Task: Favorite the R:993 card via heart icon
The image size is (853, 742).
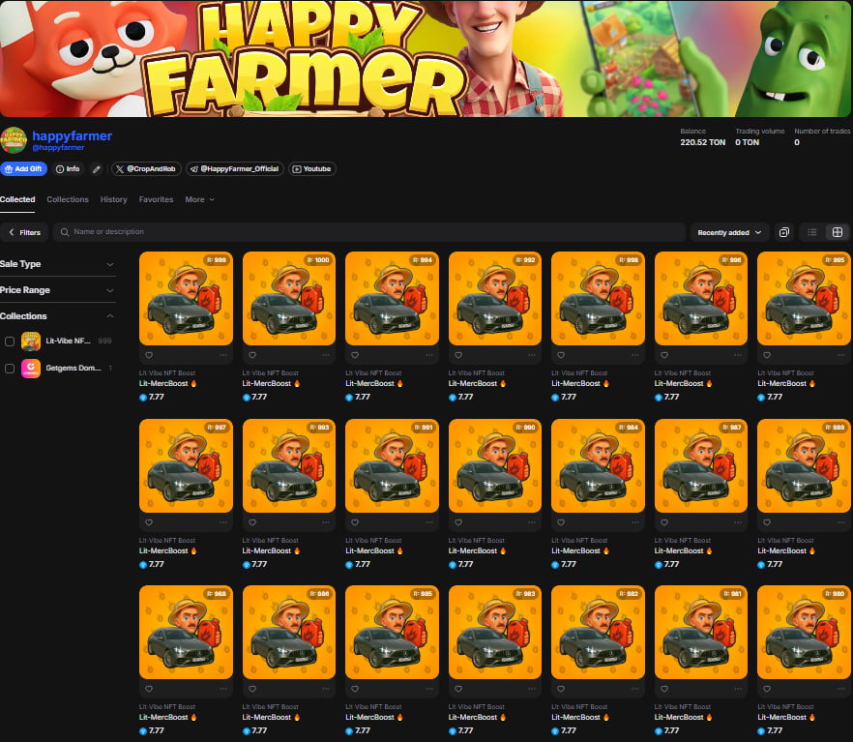Action: [x=252, y=522]
